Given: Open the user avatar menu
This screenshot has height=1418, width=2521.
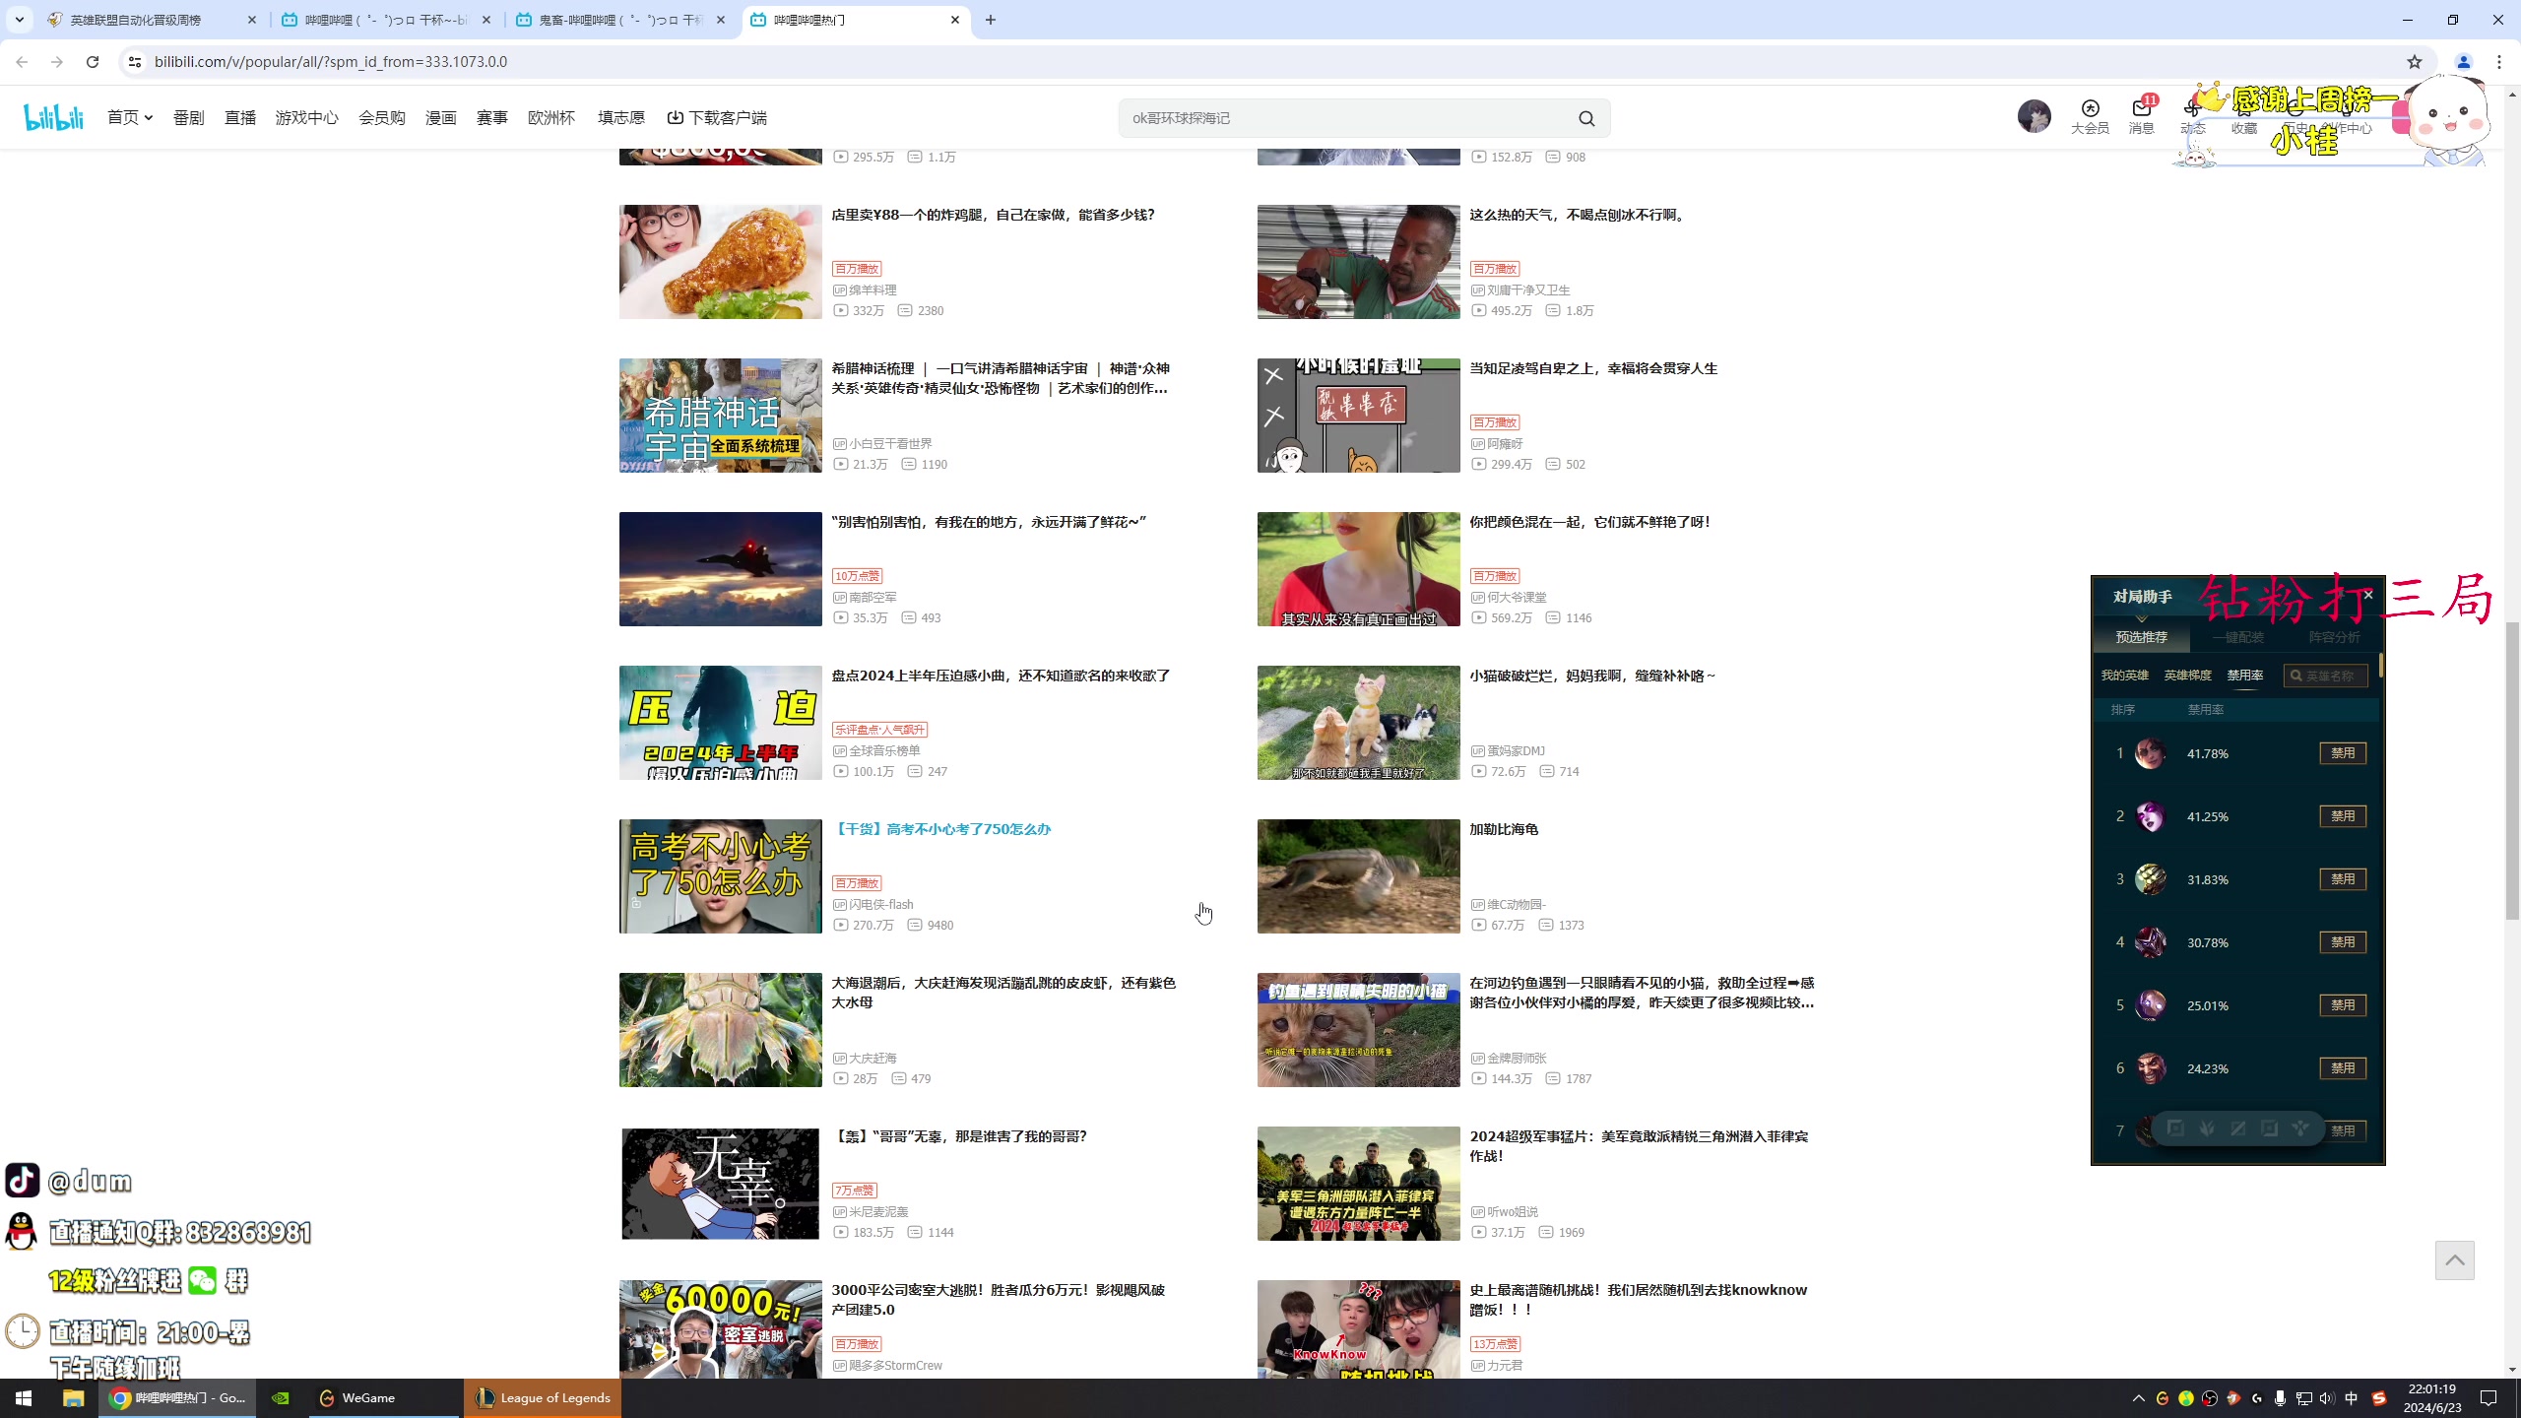Looking at the screenshot, I should 2034,116.
